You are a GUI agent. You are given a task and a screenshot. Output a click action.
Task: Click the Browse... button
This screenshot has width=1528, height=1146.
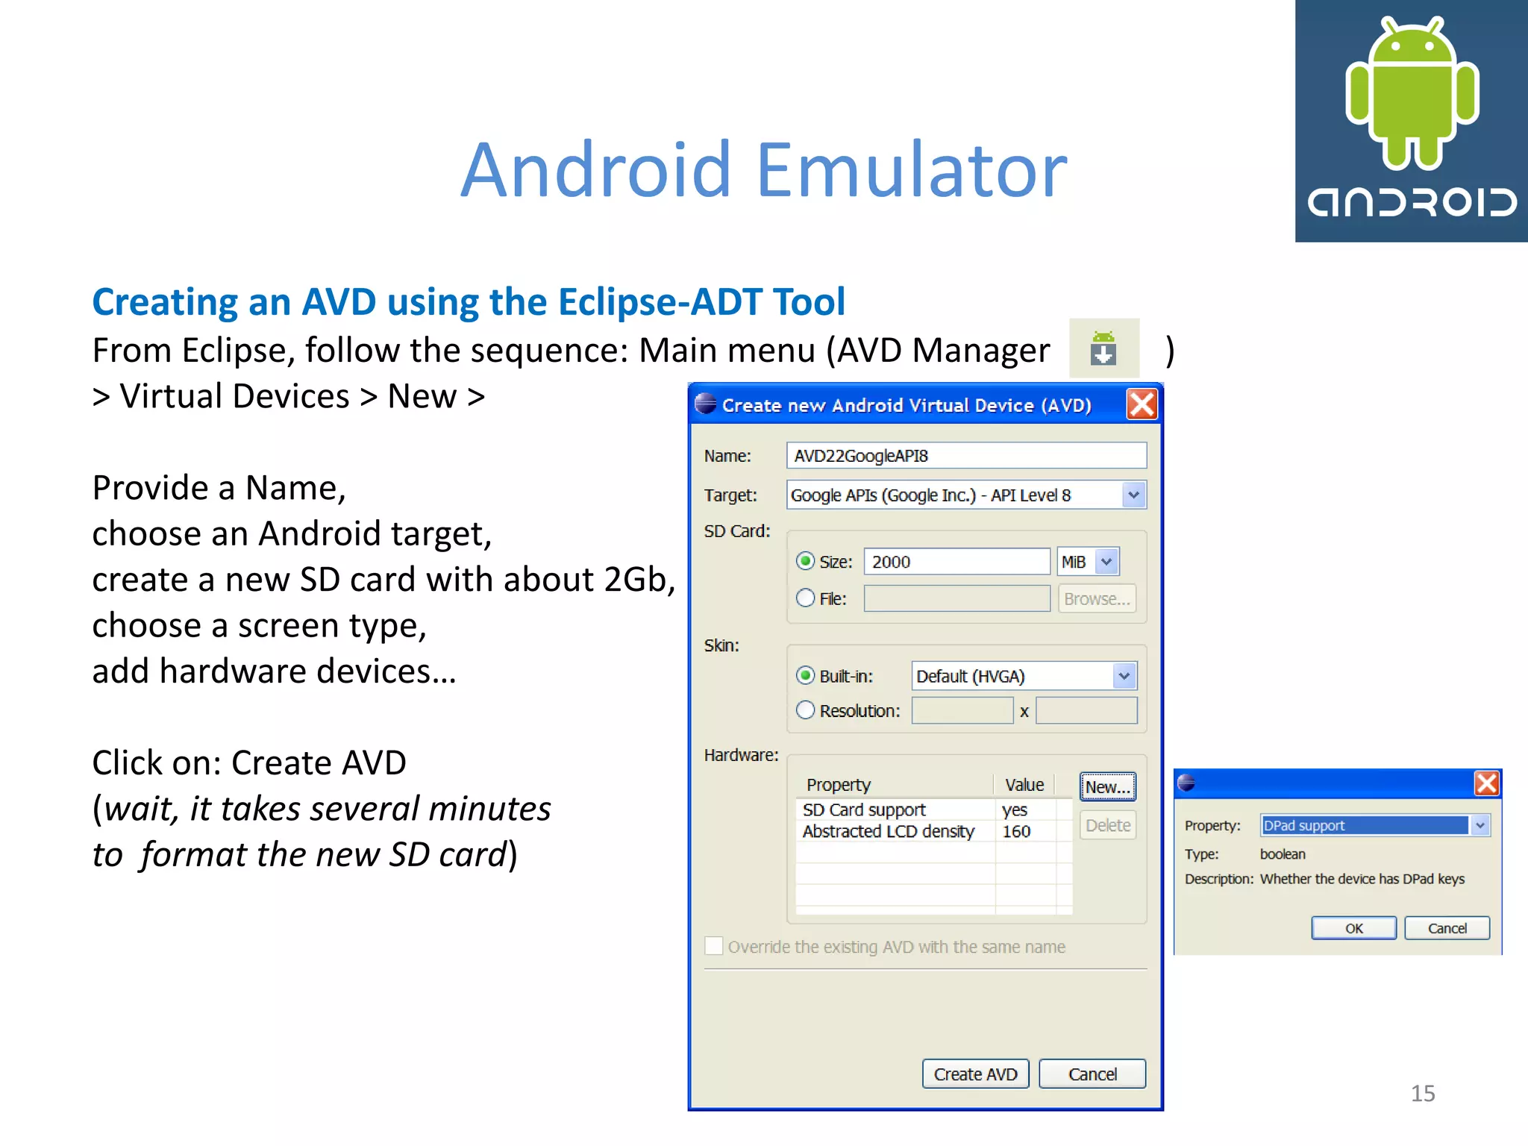pyautogui.click(x=1097, y=598)
